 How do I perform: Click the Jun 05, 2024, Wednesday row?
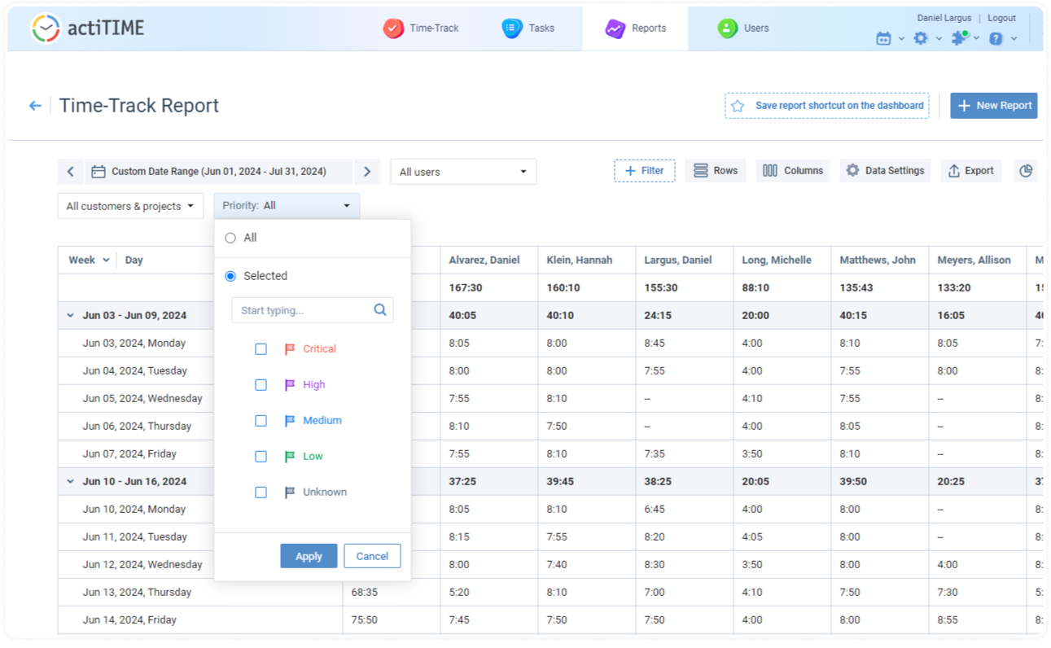point(142,399)
